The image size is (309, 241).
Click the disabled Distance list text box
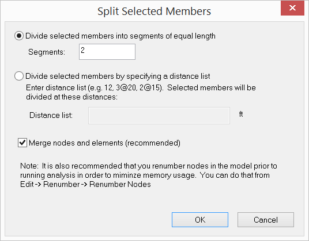click(x=159, y=116)
